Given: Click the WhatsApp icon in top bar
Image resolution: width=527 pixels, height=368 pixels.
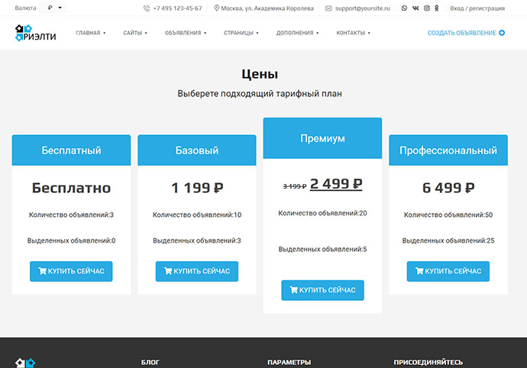Looking at the screenshot, I should 405,8.
